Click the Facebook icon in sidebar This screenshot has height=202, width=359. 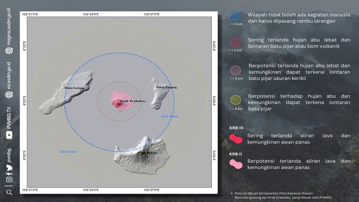click(9, 174)
